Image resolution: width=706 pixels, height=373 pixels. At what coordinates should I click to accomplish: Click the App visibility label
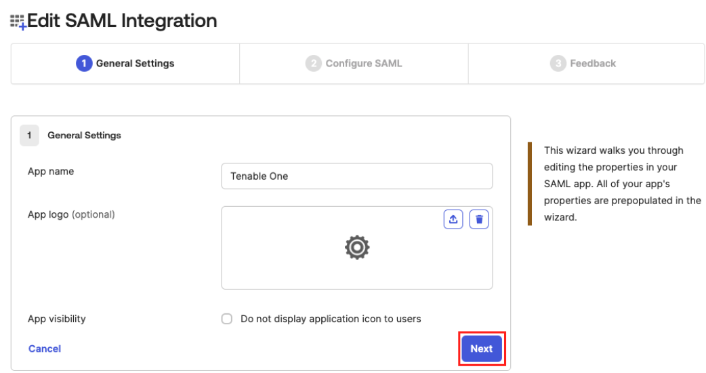tap(57, 319)
